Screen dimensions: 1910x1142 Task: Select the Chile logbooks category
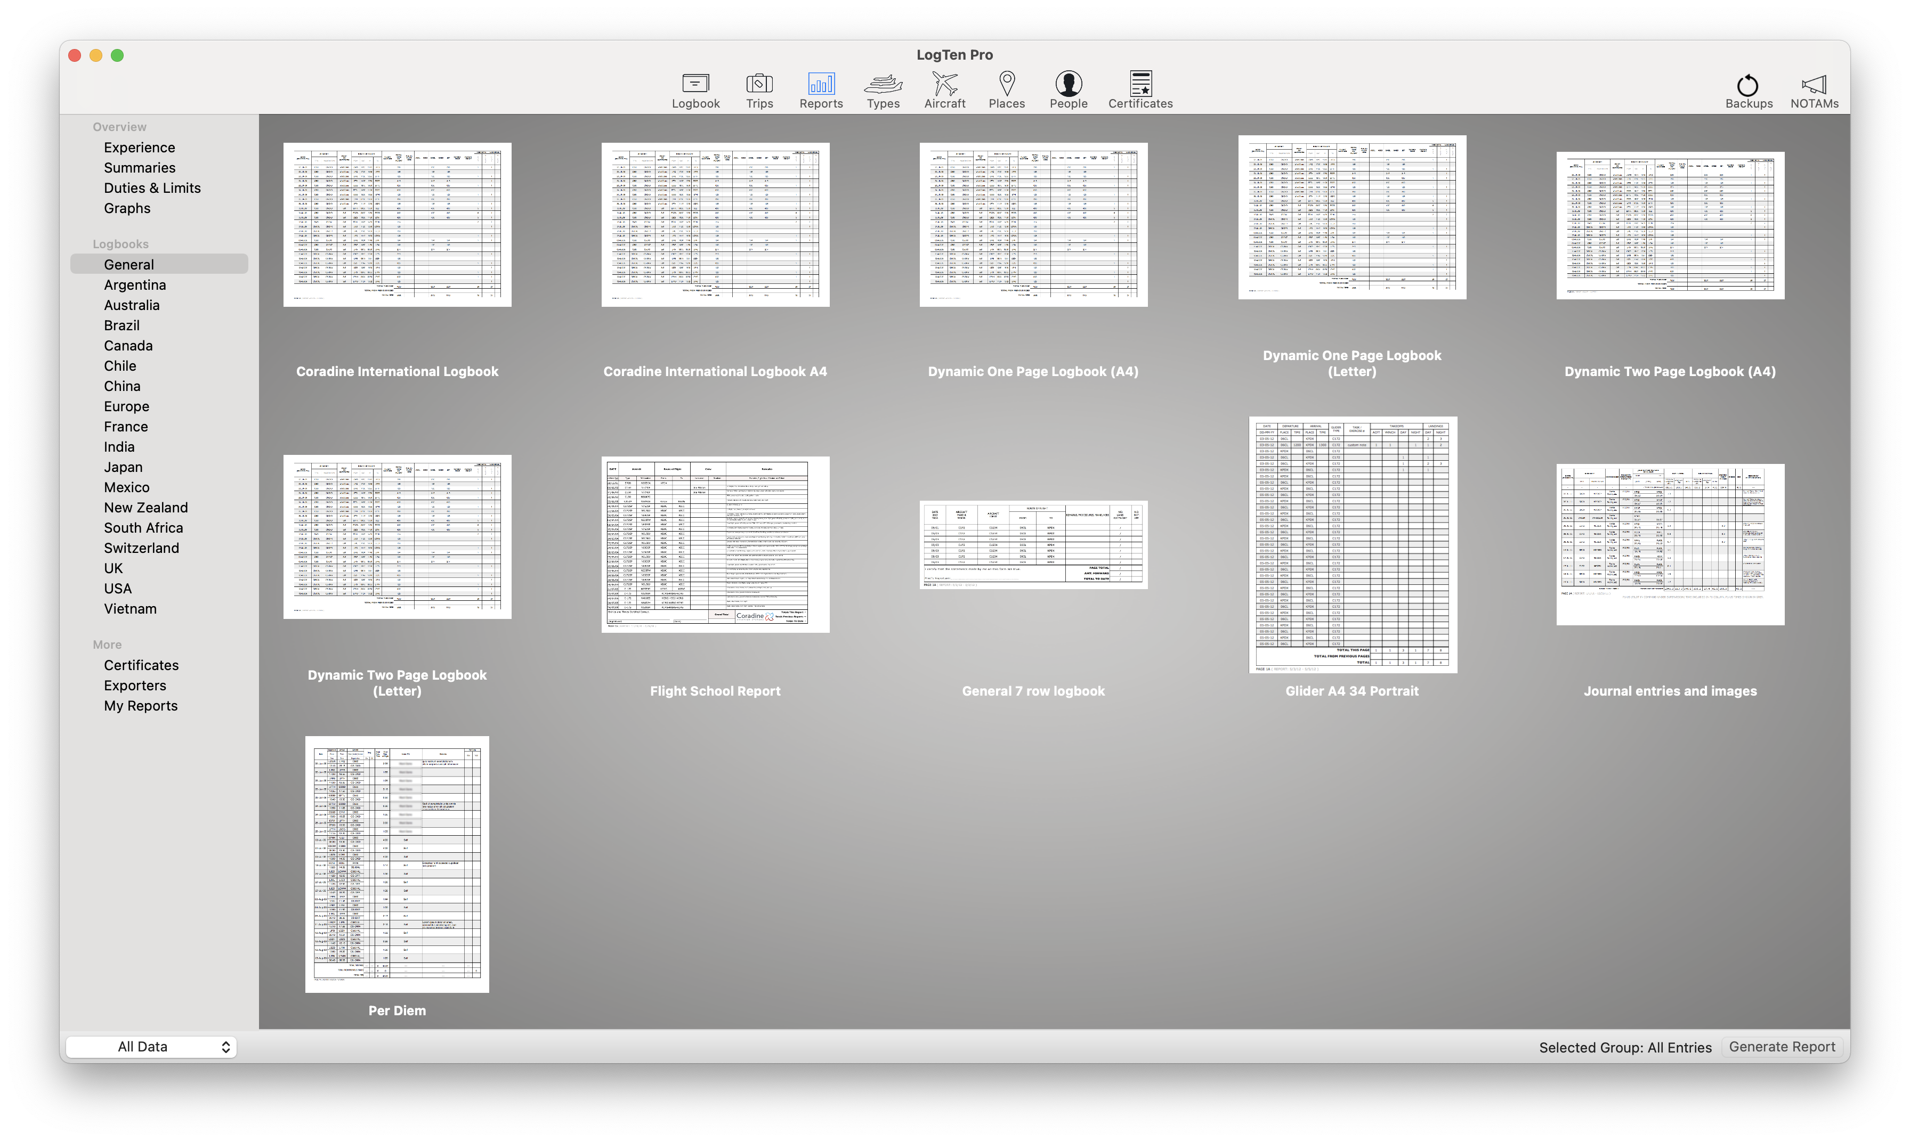[119, 365]
